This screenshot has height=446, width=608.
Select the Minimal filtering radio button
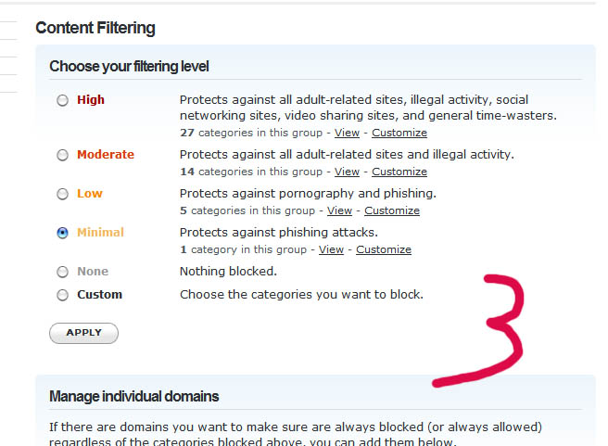pyautogui.click(x=62, y=233)
